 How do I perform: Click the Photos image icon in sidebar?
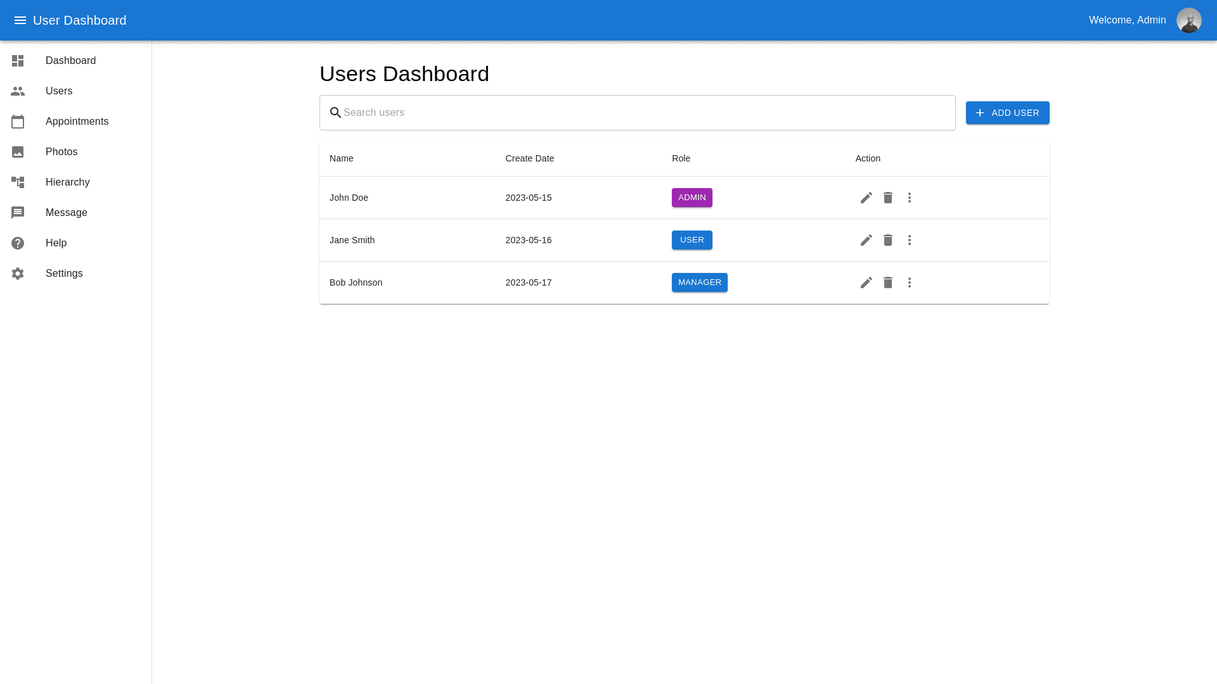tap(18, 152)
